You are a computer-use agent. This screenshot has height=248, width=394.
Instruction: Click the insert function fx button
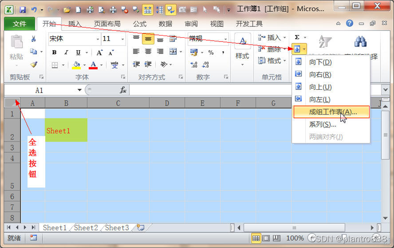(x=123, y=90)
